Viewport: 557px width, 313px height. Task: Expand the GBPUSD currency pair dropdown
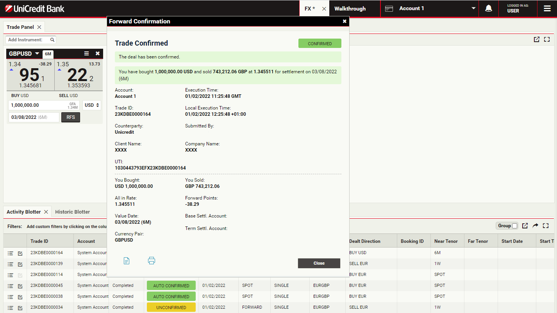click(37, 53)
